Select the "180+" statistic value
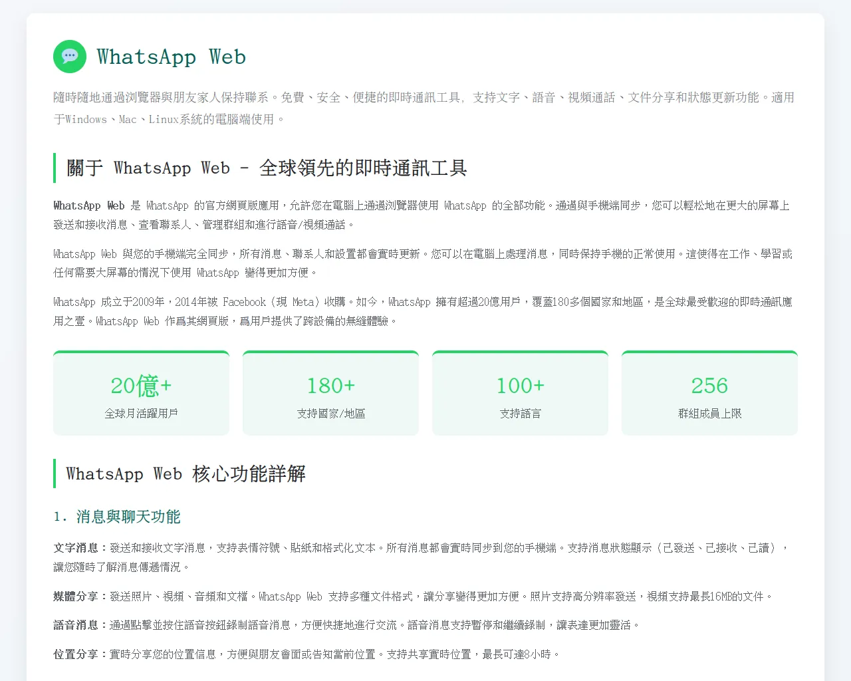851x681 pixels. 330,386
